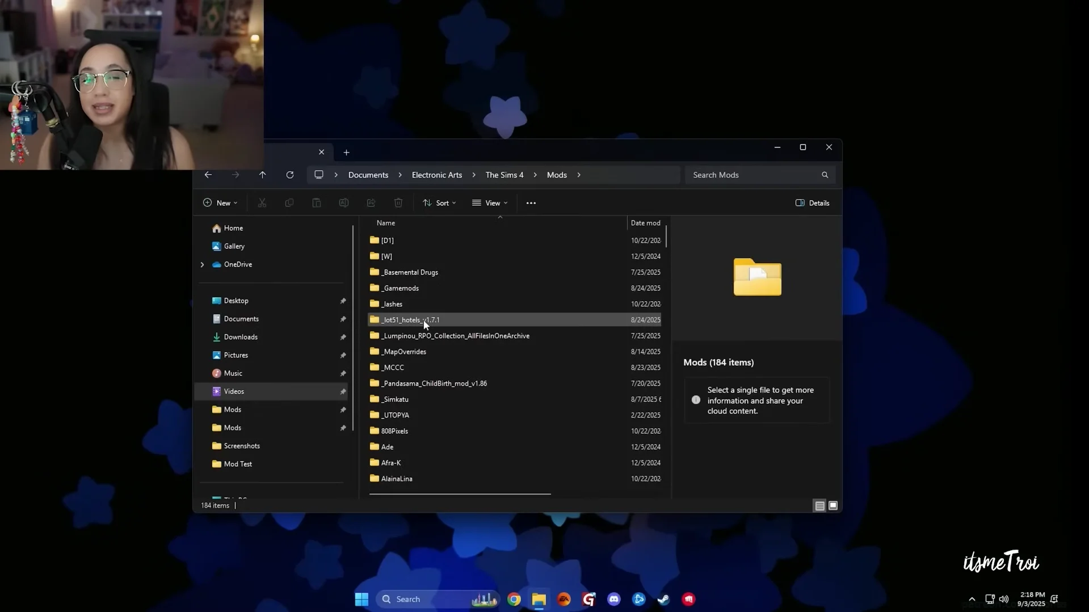This screenshot has width=1089, height=612.
Task: Go up one folder with the Up arrow
Action: pyautogui.click(x=262, y=175)
